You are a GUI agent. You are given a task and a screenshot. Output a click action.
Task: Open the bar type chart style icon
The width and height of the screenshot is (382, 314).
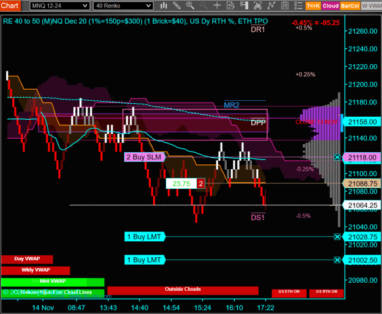(164, 5)
